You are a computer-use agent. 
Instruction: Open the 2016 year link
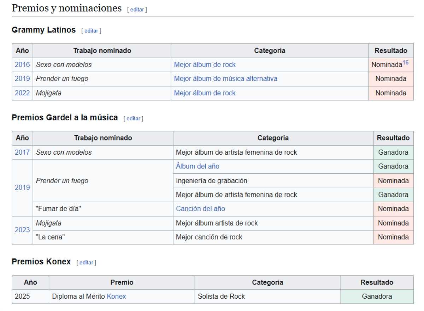tap(22, 65)
